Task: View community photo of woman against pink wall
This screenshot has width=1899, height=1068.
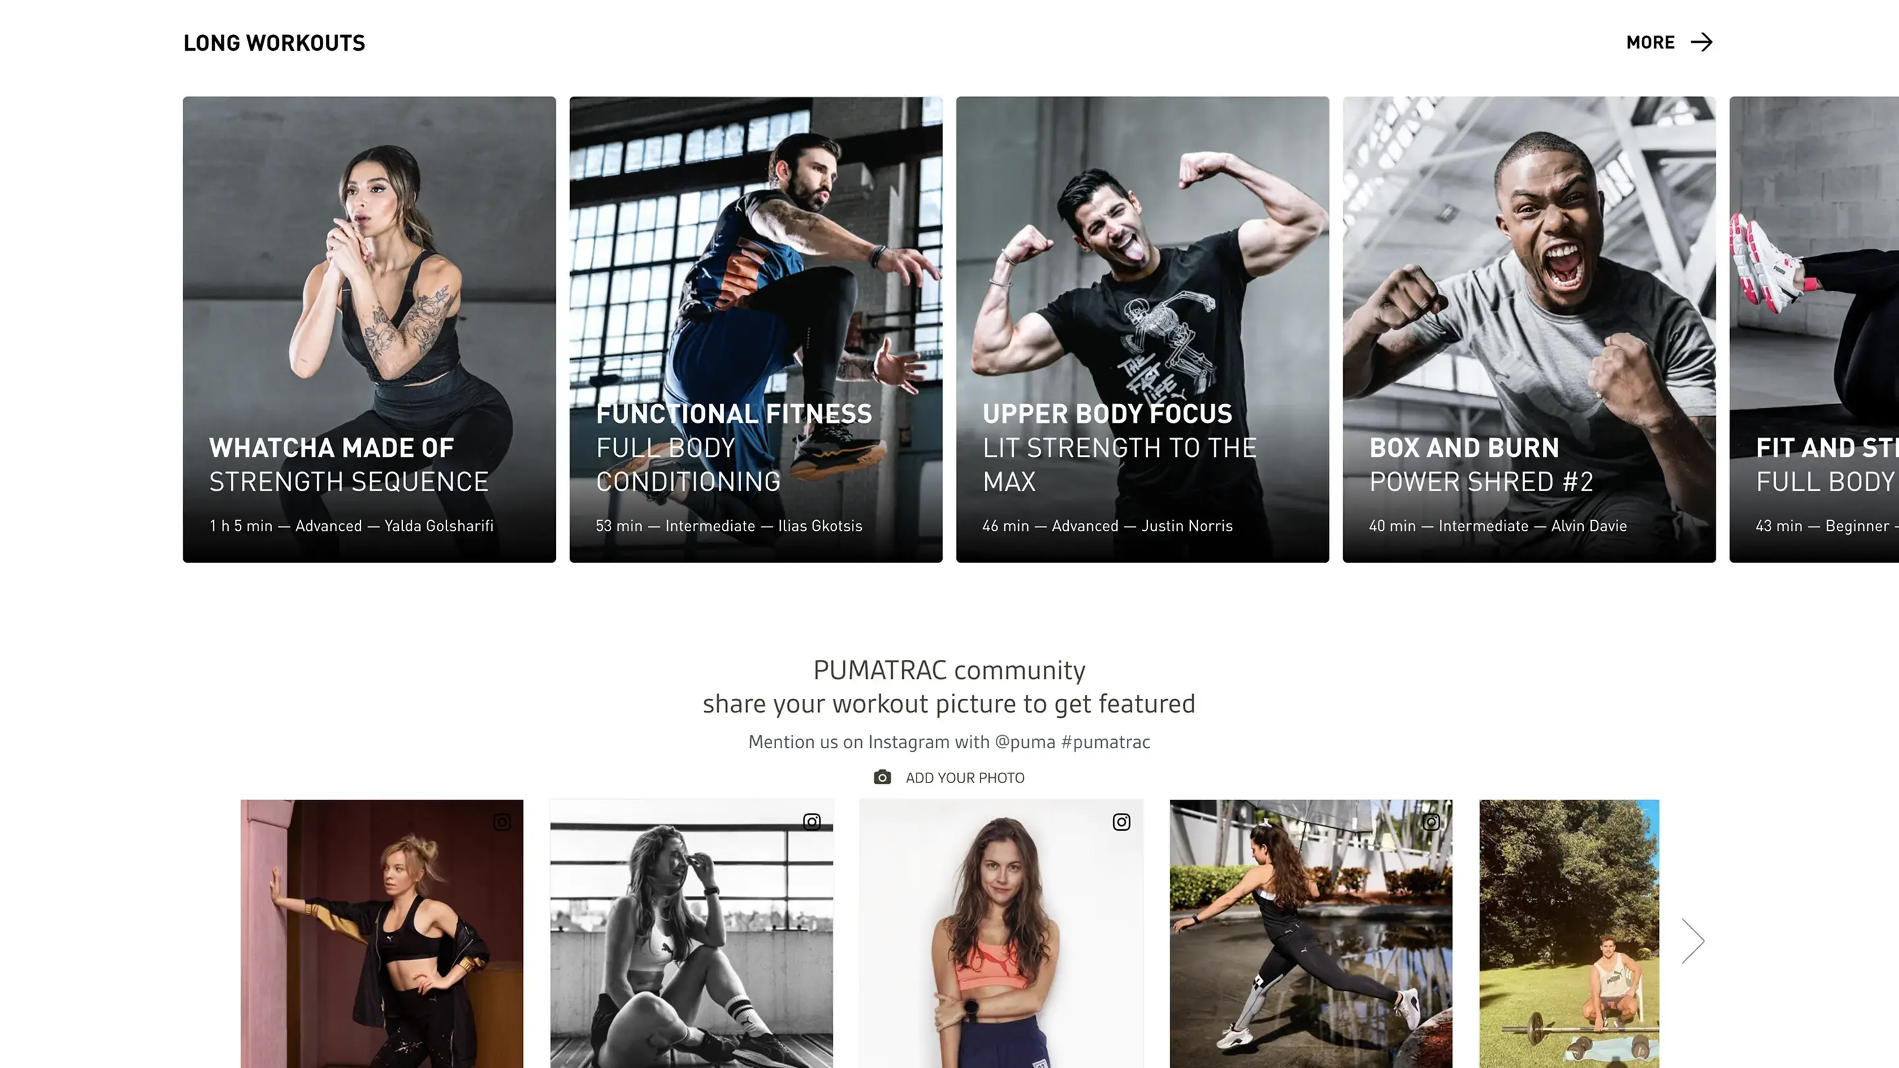Action: point(382,934)
